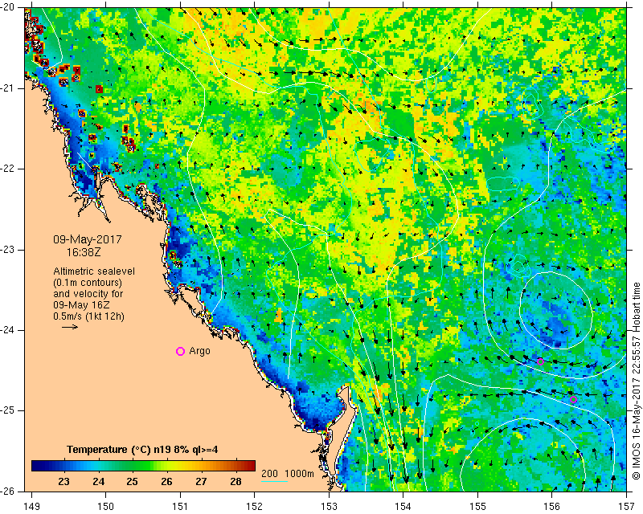Screen dimensions: 643x514
Task: Click the '-21' latitude axis label
Action: tap(8, 88)
